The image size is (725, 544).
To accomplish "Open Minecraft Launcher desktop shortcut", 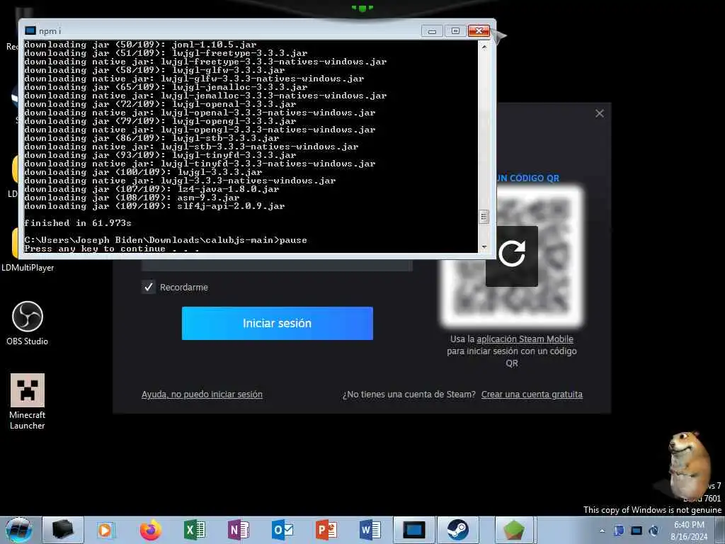I will [28, 402].
